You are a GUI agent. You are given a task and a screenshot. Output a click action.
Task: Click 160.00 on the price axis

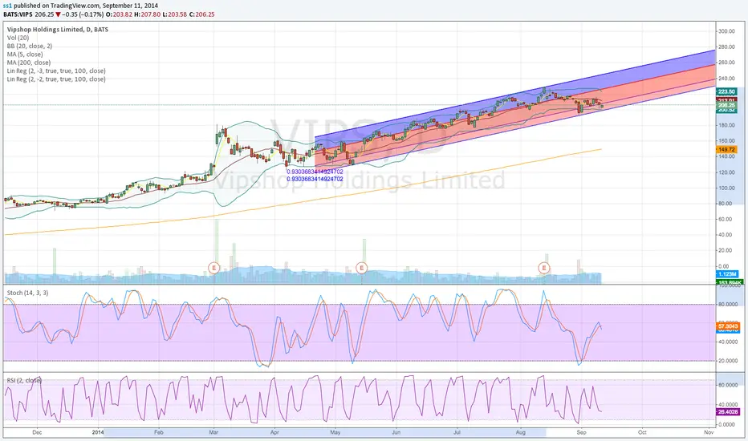point(726,141)
